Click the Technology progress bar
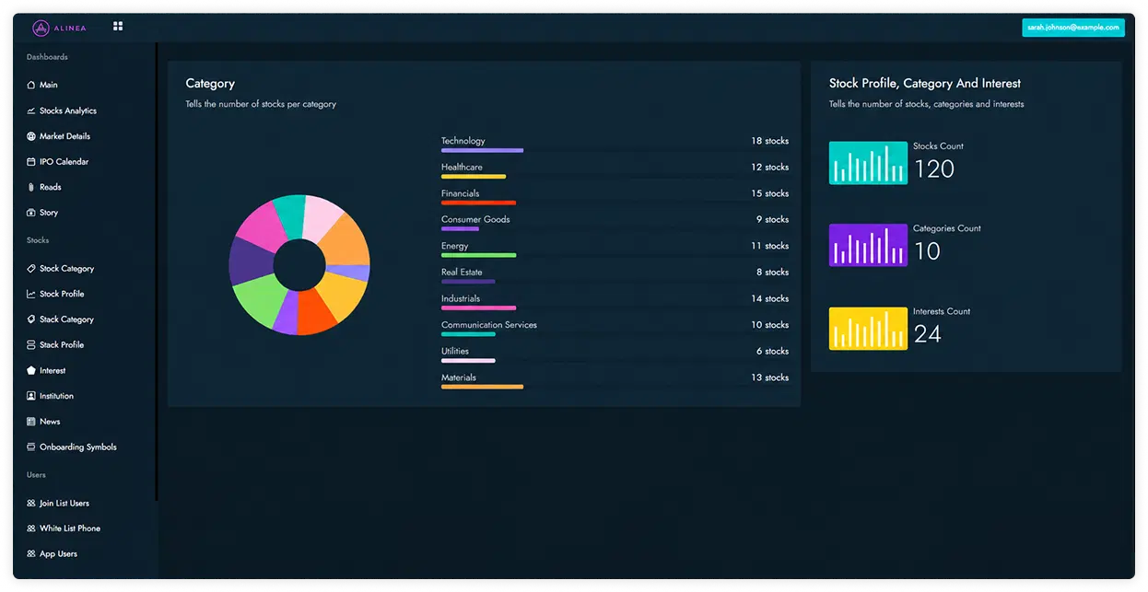Screen dimensions: 1148x592 482,150
